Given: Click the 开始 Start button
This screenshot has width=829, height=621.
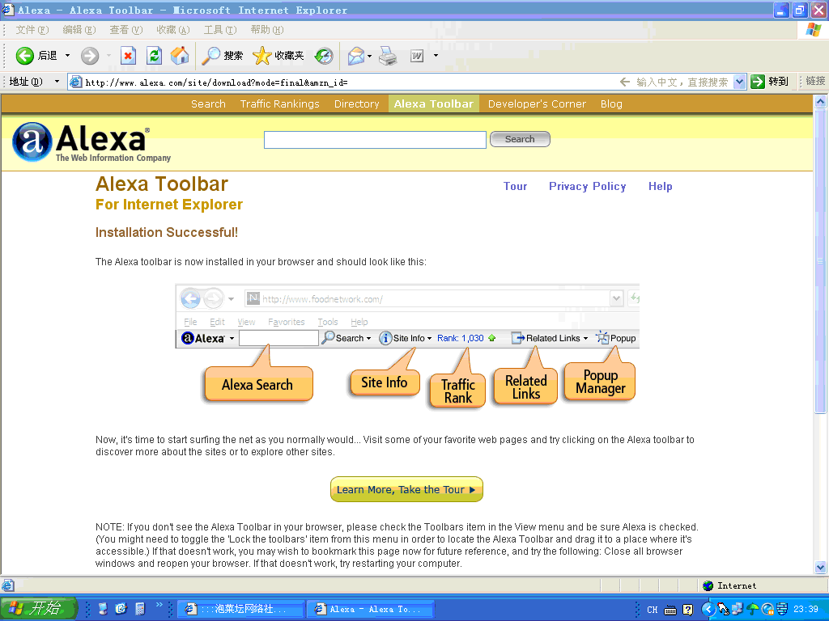Looking at the screenshot, I should click(x=38, y=609).
